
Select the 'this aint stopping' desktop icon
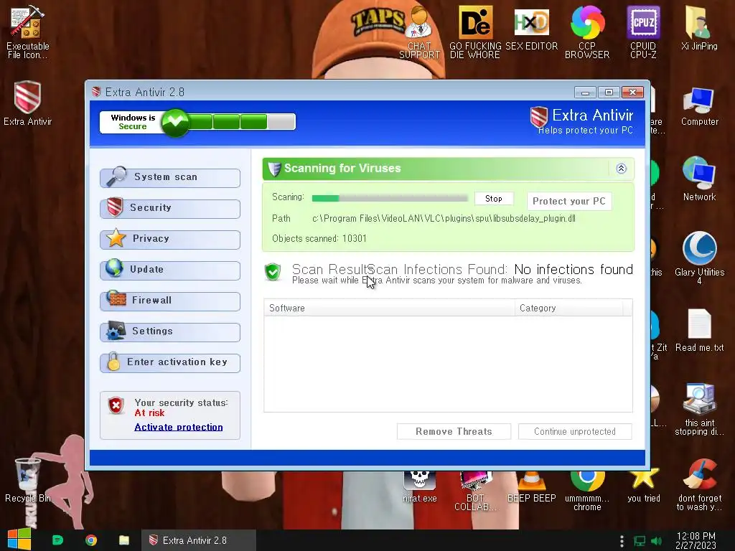pyautogui.click(x=699, y=409)
